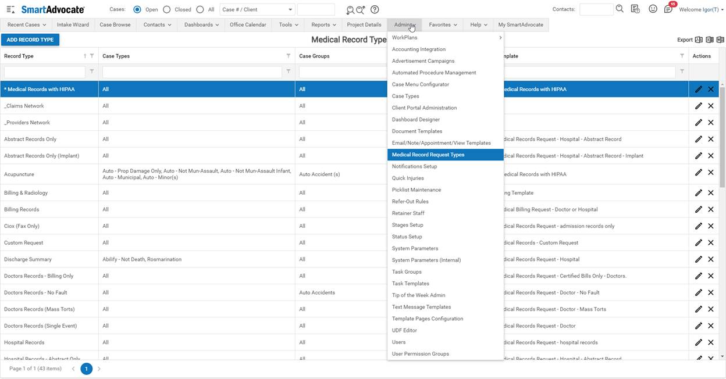The image size is (726, 379).
Task: Click the case search-down magnifier icon
Action: 350,10
